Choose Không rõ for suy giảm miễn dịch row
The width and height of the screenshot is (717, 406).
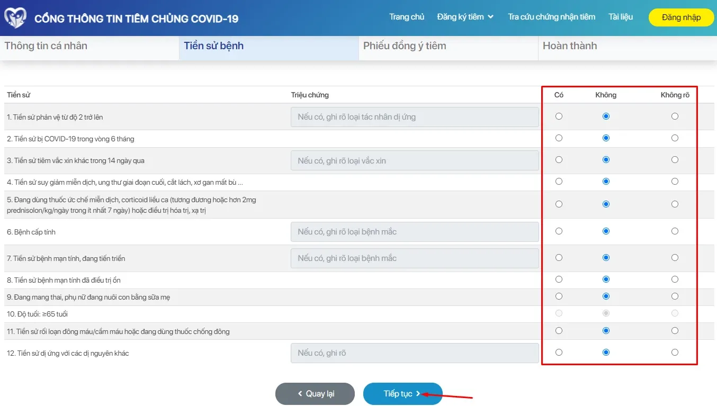(x=675, y=182)
